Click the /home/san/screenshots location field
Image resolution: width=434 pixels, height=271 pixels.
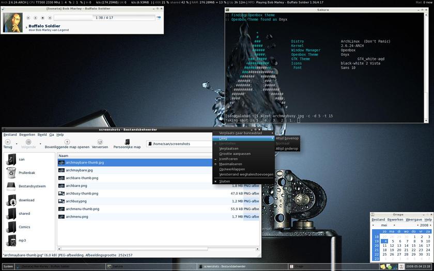coord(179,144)
